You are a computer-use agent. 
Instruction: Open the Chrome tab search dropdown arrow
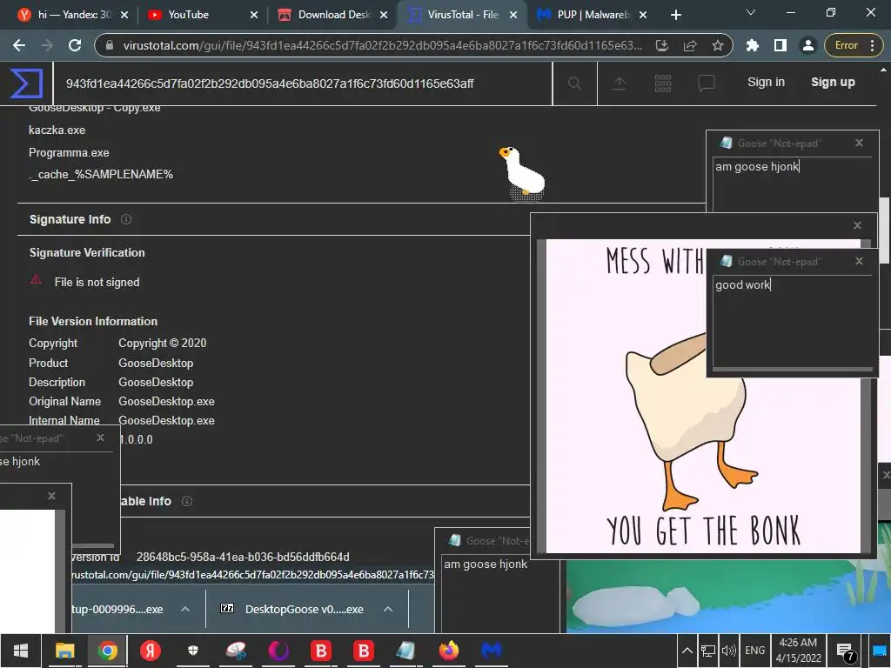click(751, 12)
